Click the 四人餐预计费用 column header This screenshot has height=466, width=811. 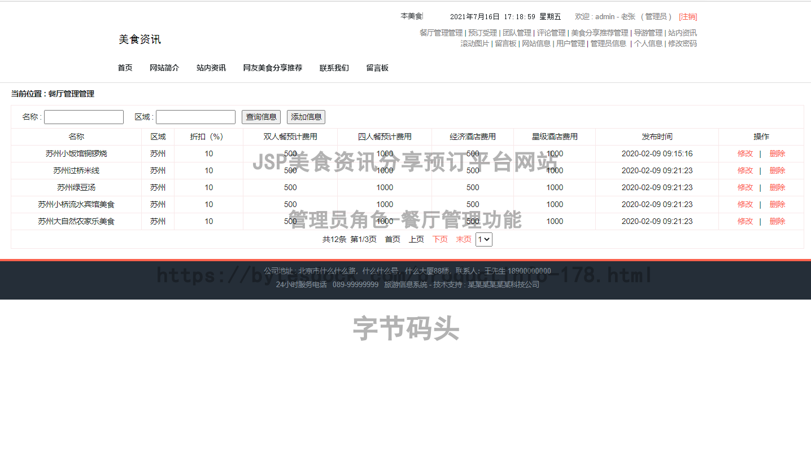(385, 137)
